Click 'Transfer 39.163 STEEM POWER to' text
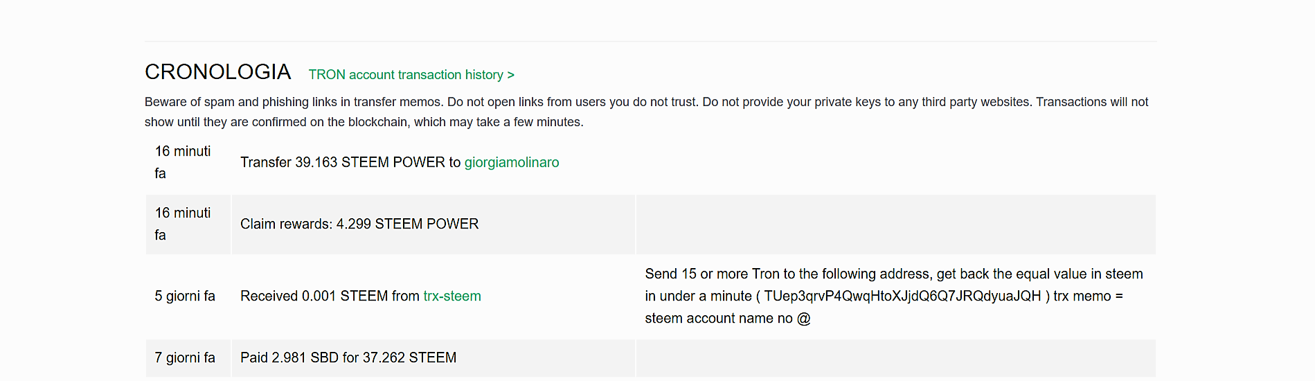Viewport: 1315px width, 381px height. tap(350, 162)
